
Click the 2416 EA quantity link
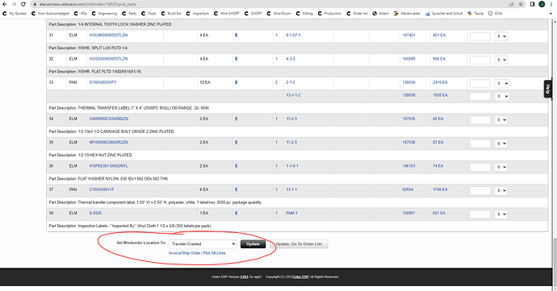[440, 82]
